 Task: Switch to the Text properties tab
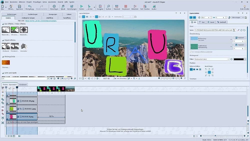pos(202,22)
